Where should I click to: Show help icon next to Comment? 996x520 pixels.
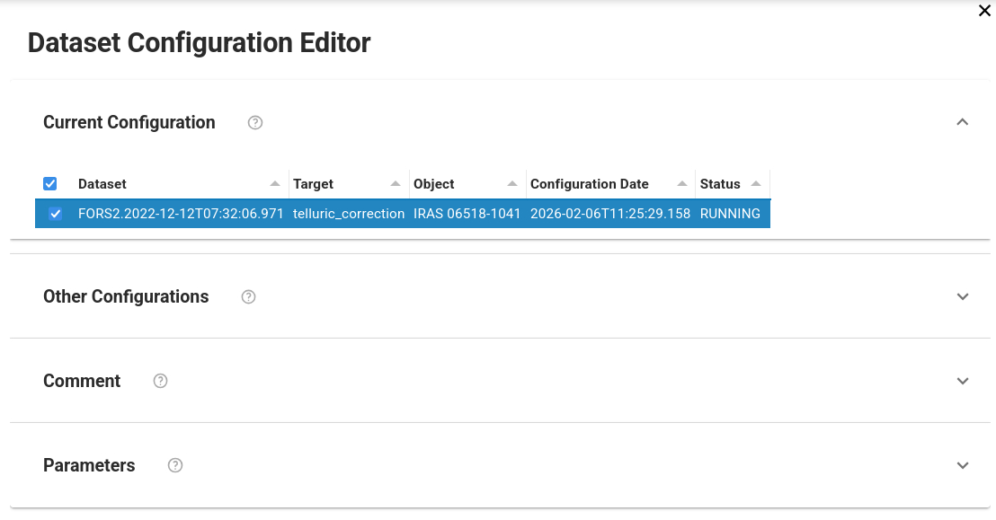(160, 381)
